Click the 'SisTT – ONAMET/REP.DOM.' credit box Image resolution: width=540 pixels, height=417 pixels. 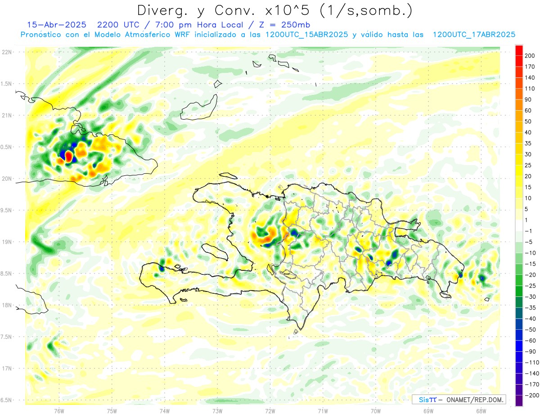(x=459, y=399)
